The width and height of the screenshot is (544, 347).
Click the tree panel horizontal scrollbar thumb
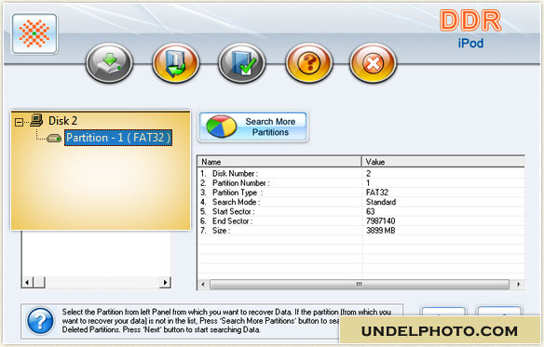click(x=39, y=282)
